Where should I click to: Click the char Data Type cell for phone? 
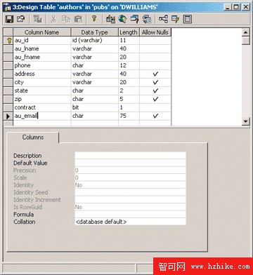coord(95,66)
